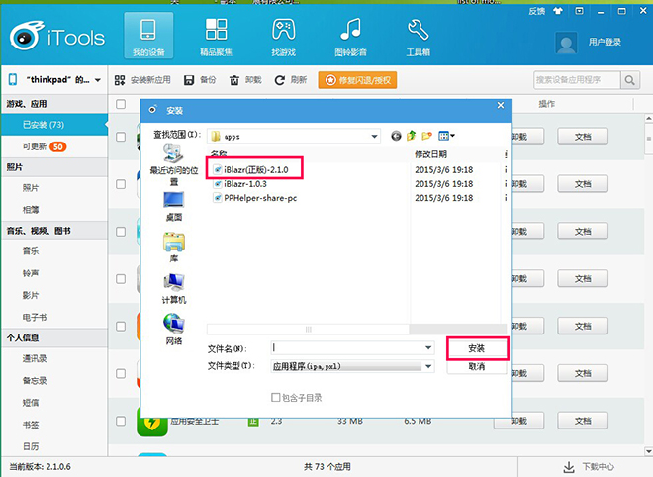Select the Music (音乐) sidebar item
Screen dimensions: 653x477
(x=54, y=251)
